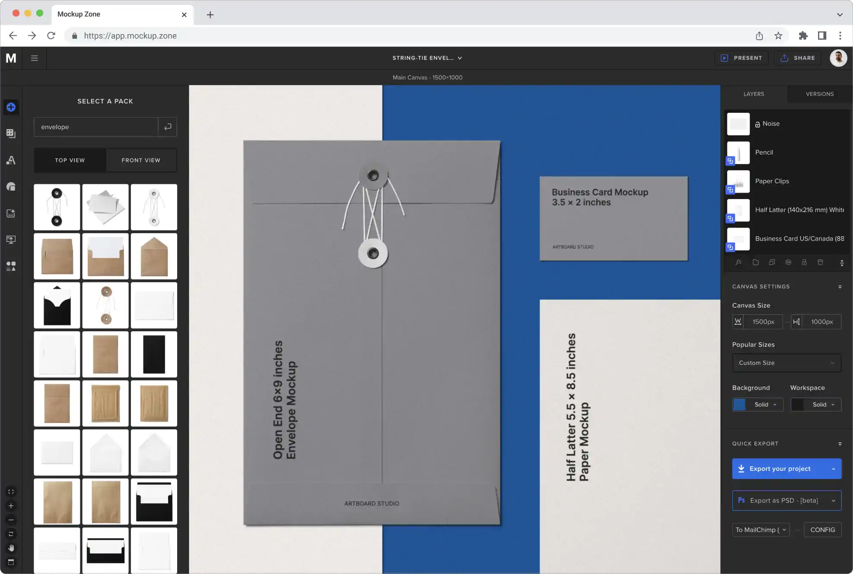The height and width of the screenshot is (574, 853).
Task: Switch to the Versions tab
Action: pyautogui.click(x=819, y=94)
